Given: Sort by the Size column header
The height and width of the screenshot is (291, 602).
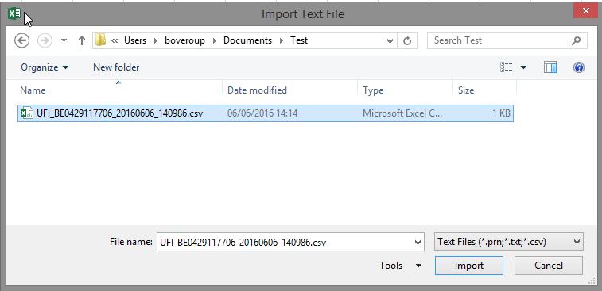Looking at the screenshot, I should 485,90.
